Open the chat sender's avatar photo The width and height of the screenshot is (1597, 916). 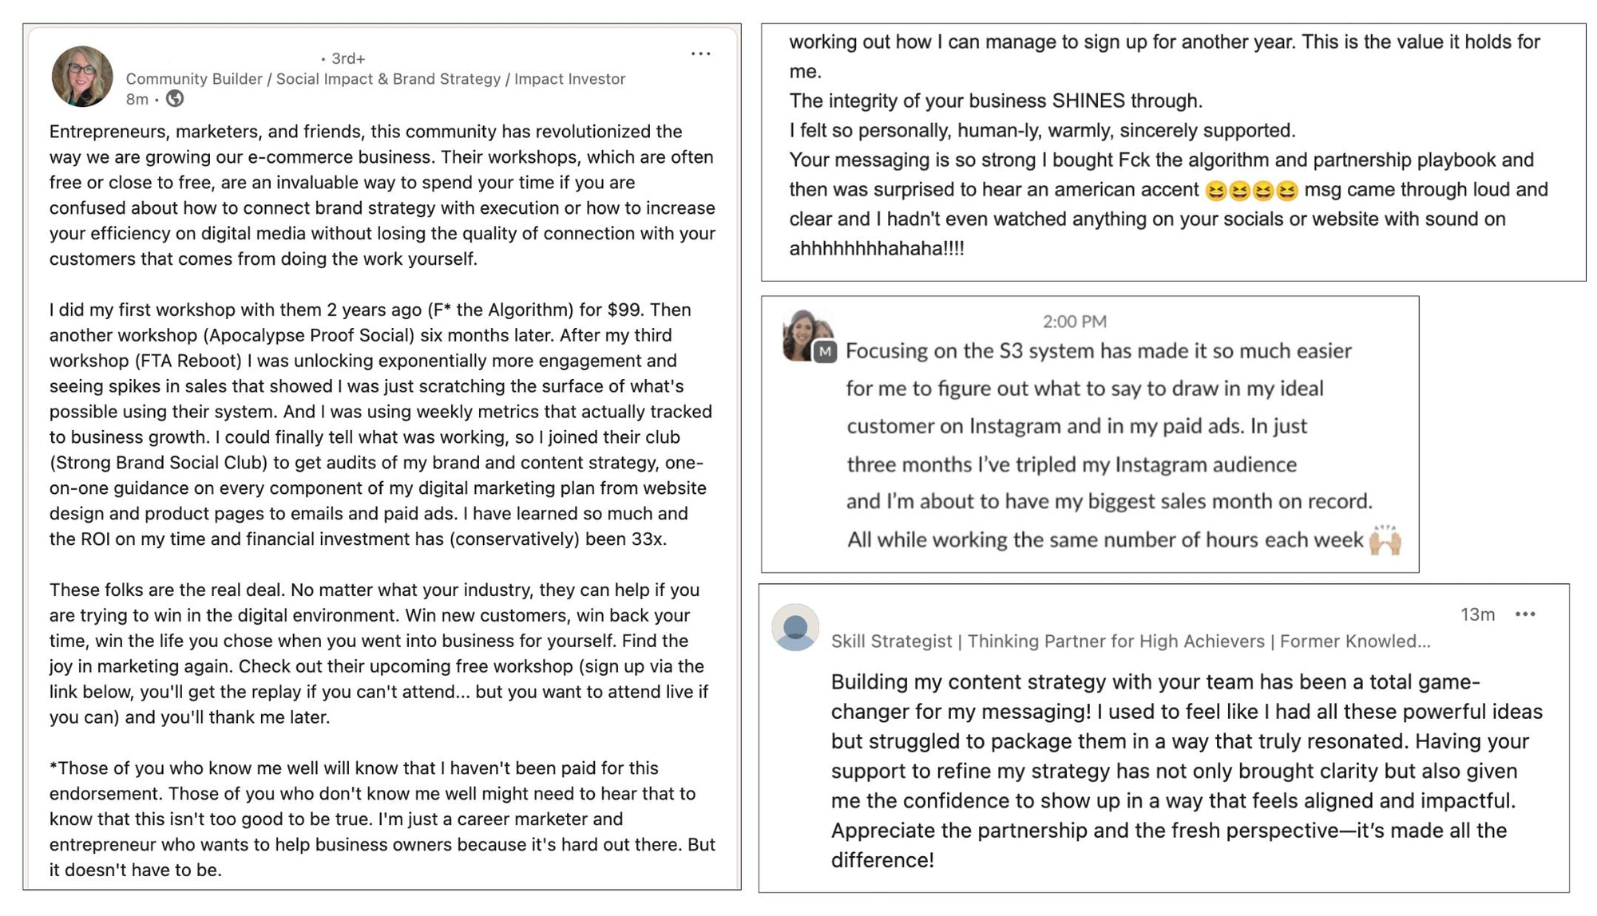[804, 334]
